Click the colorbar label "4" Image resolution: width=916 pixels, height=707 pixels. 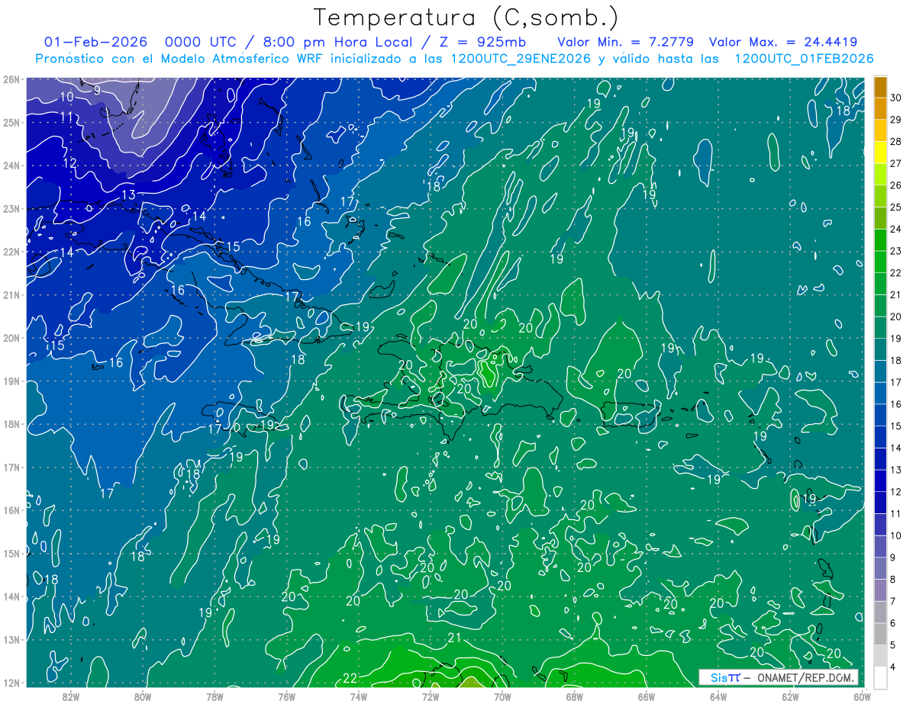click(893, 667)
